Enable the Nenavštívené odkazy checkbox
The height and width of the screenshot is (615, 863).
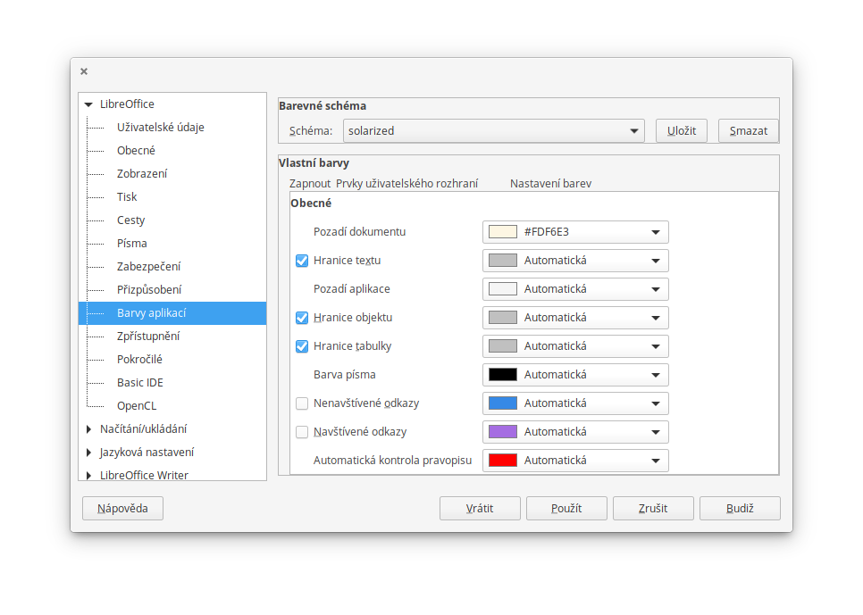click(x=302, y=403)
